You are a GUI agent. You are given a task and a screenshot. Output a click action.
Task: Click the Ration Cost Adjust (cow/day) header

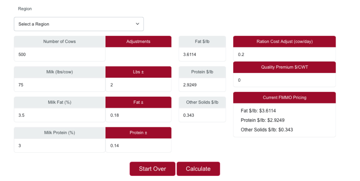tap(284, 41)
